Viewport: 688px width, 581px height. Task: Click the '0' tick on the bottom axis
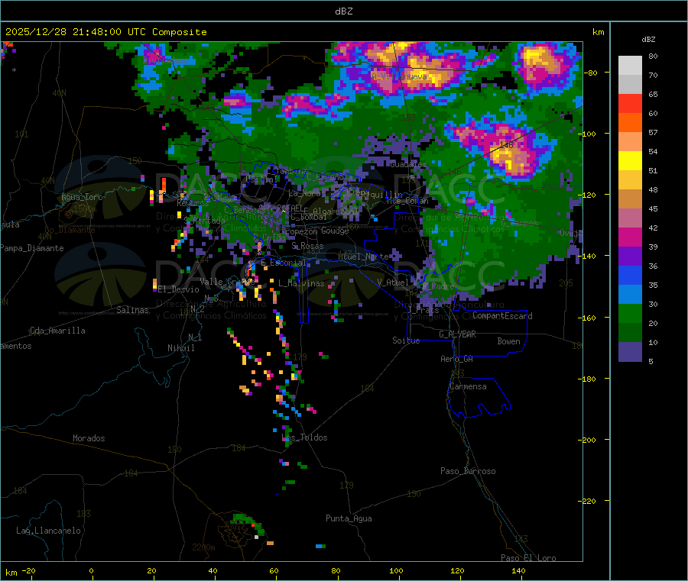(x=91, y=570)
